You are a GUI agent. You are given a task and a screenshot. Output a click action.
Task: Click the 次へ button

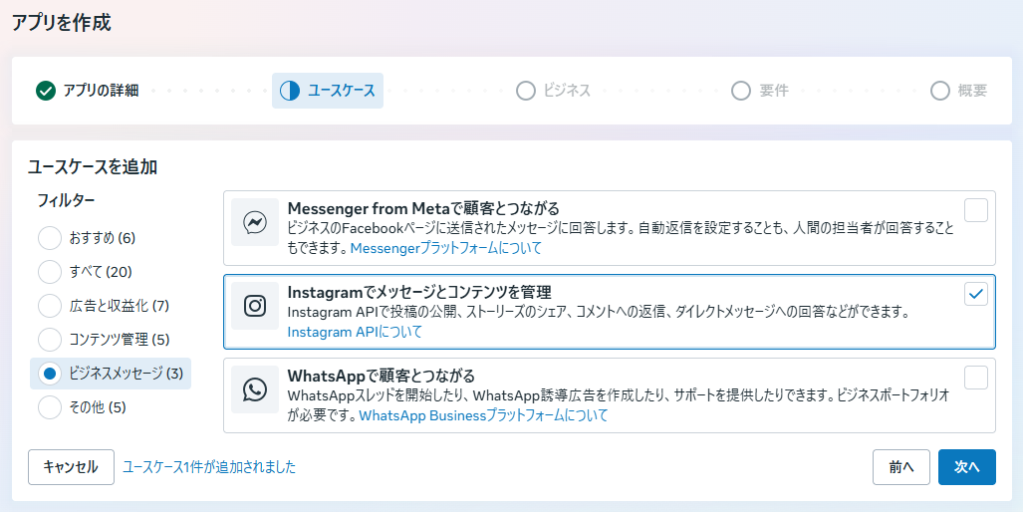click(x=967, y=467)
